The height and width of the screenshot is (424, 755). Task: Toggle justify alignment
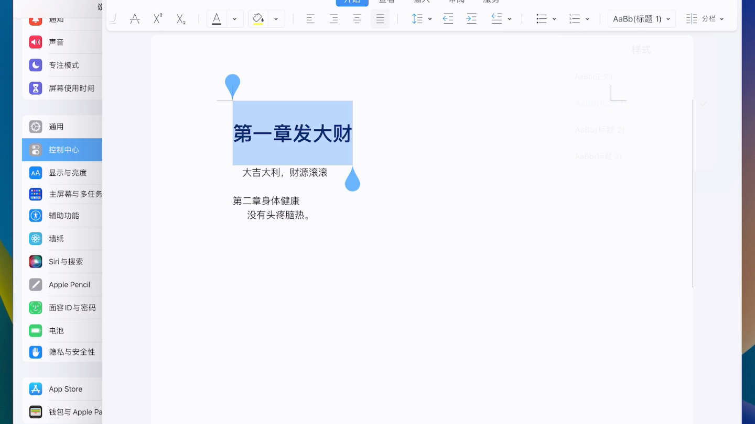tap(380, 19)
